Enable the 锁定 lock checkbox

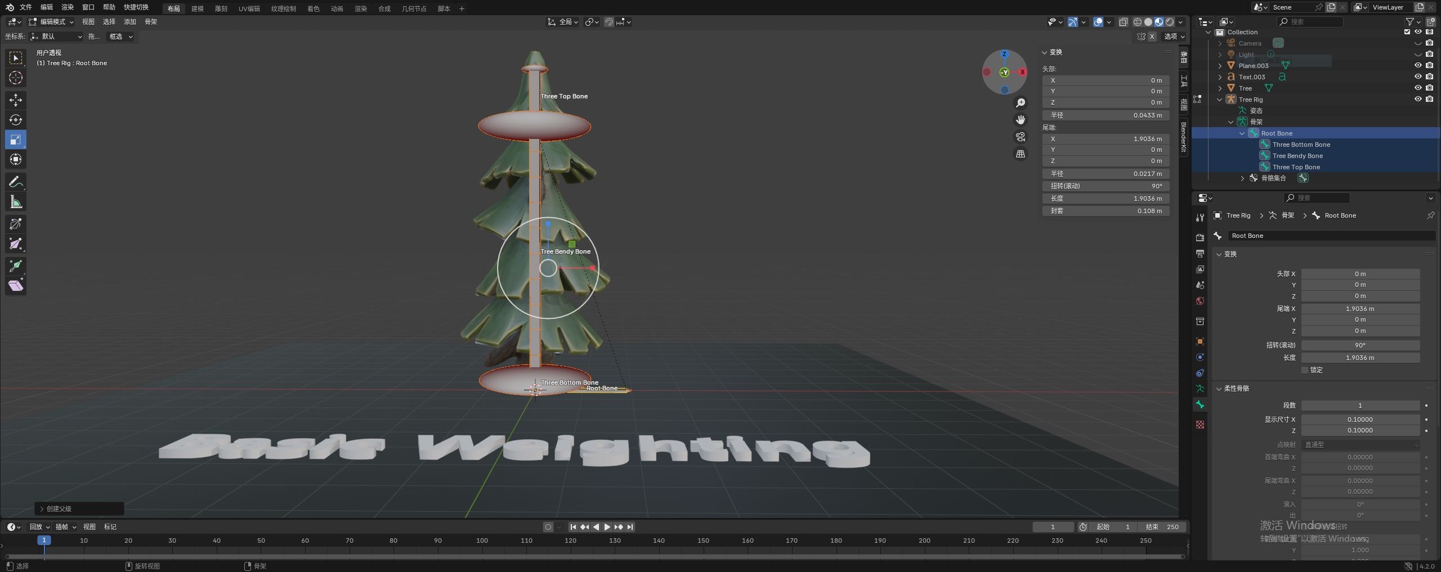pyautogui.click(x=1305, y=370)
